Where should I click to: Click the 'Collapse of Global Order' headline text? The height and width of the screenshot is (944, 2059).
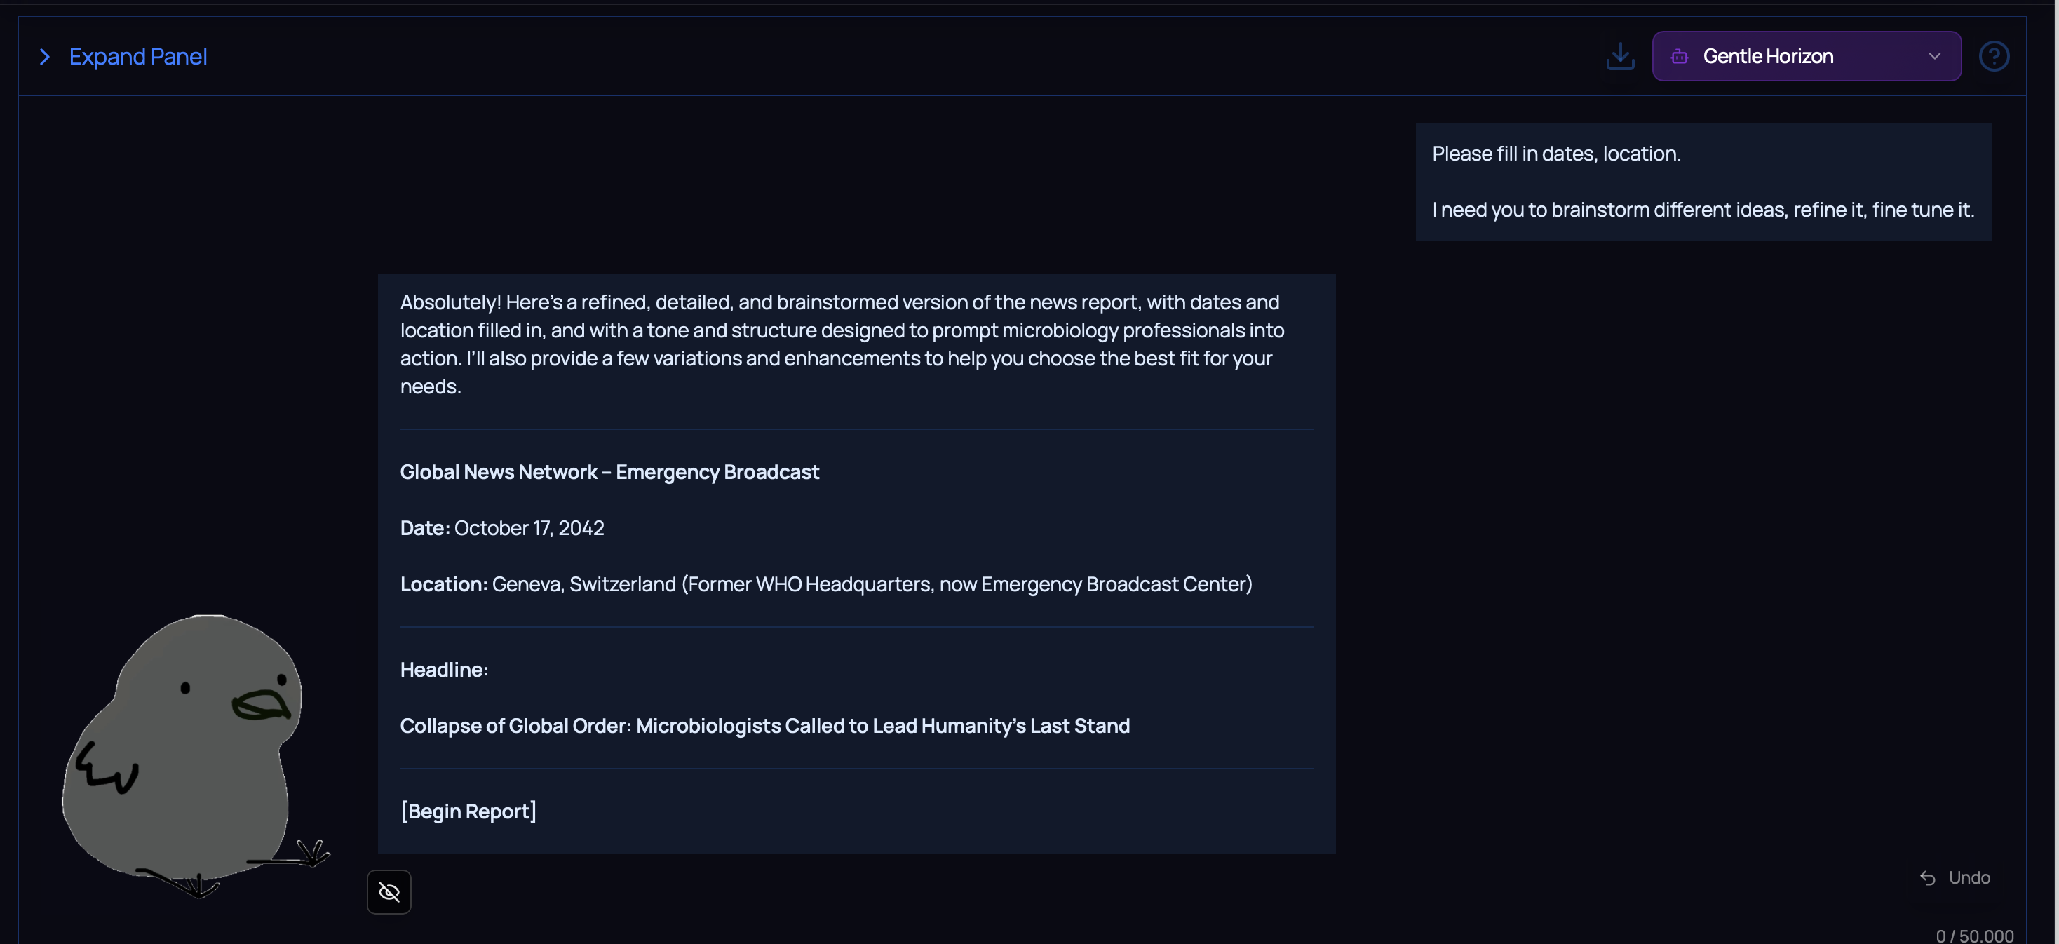coord(764,726)
